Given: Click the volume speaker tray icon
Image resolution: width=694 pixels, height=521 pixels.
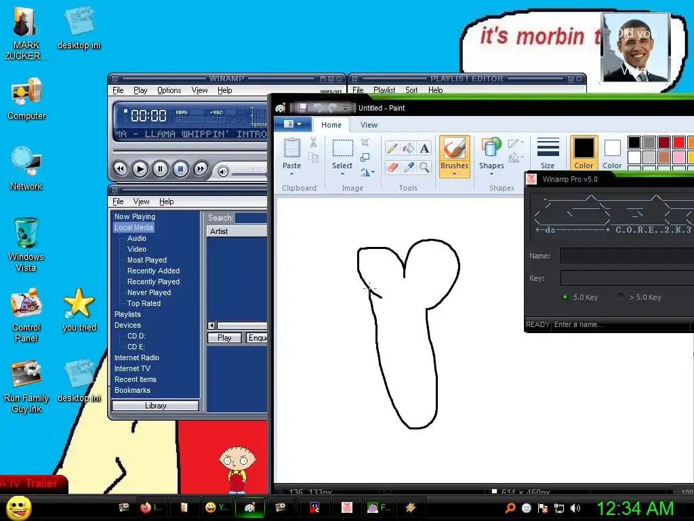Looking at the screenshot, I should point(575,508).
